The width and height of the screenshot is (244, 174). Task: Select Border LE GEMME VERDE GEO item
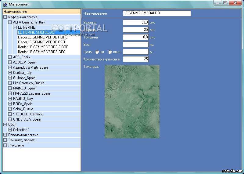(x=41, y=52)
